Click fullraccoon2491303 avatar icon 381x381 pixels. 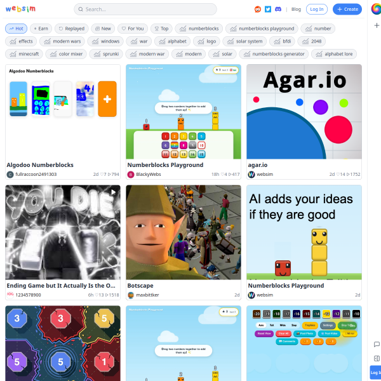pyautogui.click(x=10, y=174)
